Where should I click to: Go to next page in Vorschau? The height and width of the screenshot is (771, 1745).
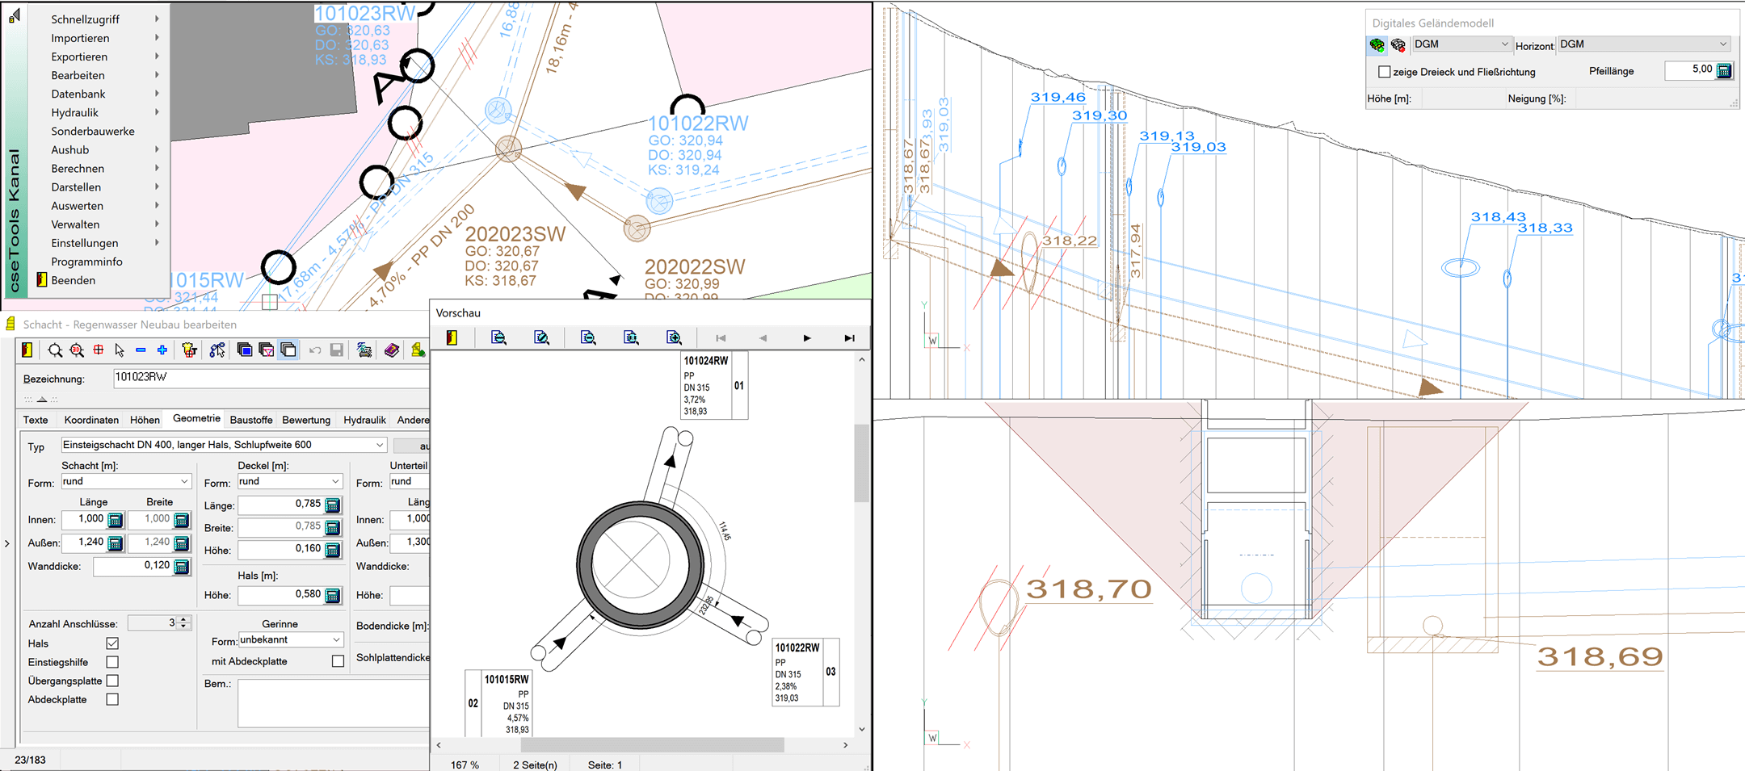(x=806, y=338)
